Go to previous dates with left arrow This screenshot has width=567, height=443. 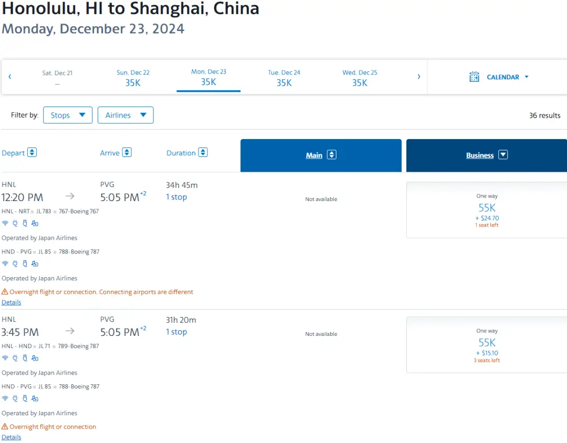tap(9, 77)
